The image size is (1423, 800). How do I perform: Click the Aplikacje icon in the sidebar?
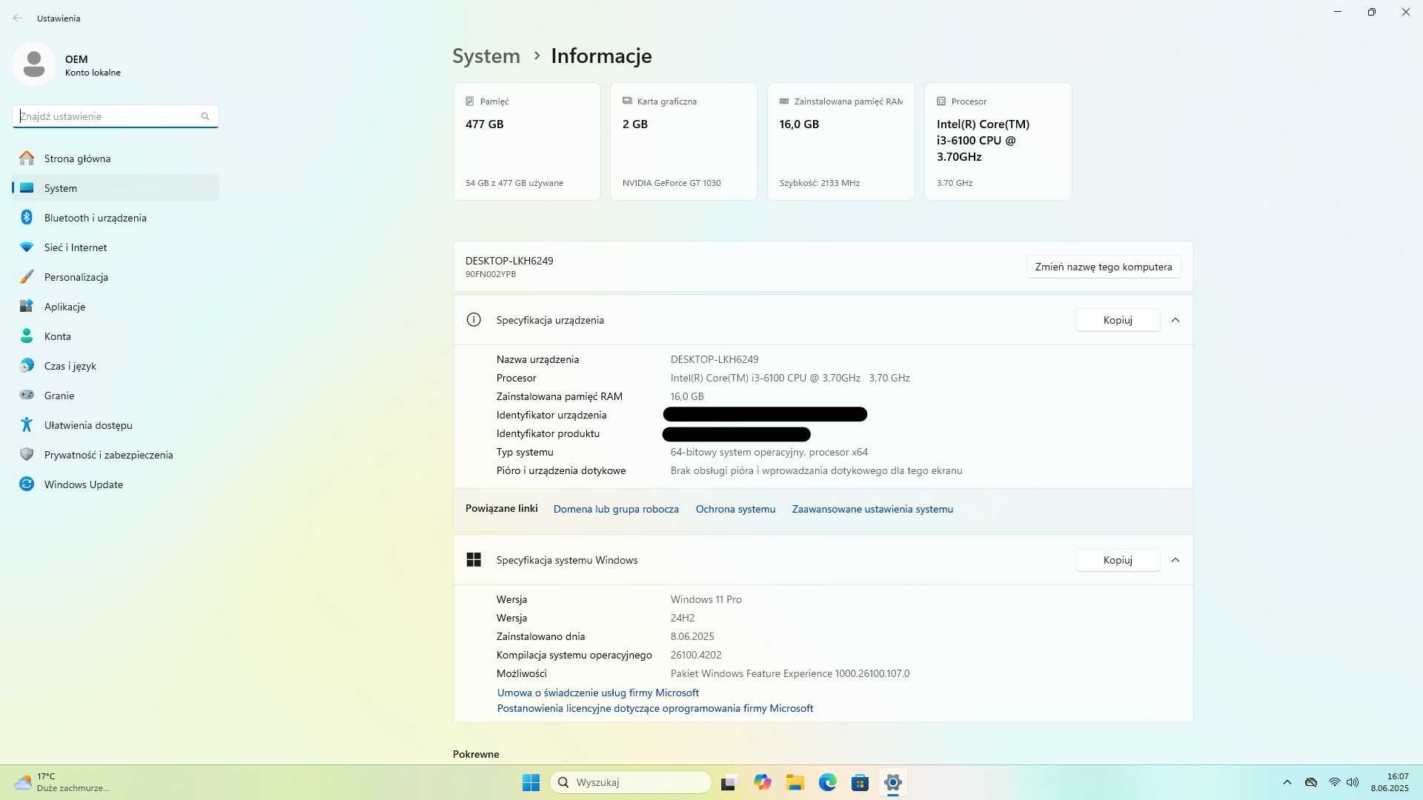27,306
